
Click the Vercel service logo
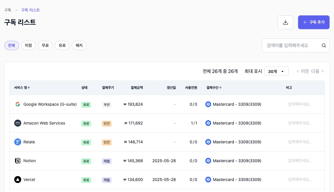[x=18, y=180]
